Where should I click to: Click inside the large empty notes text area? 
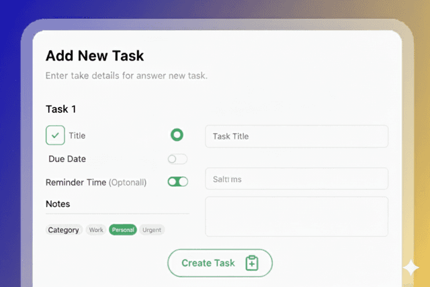(x=296, y=216)
